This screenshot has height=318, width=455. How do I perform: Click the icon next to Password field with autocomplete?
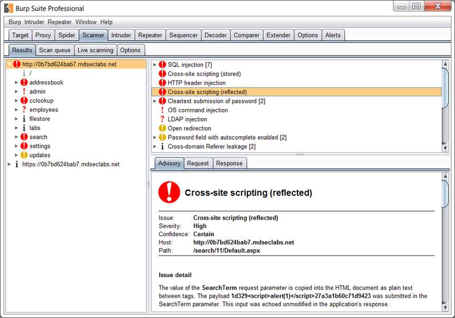163,137
